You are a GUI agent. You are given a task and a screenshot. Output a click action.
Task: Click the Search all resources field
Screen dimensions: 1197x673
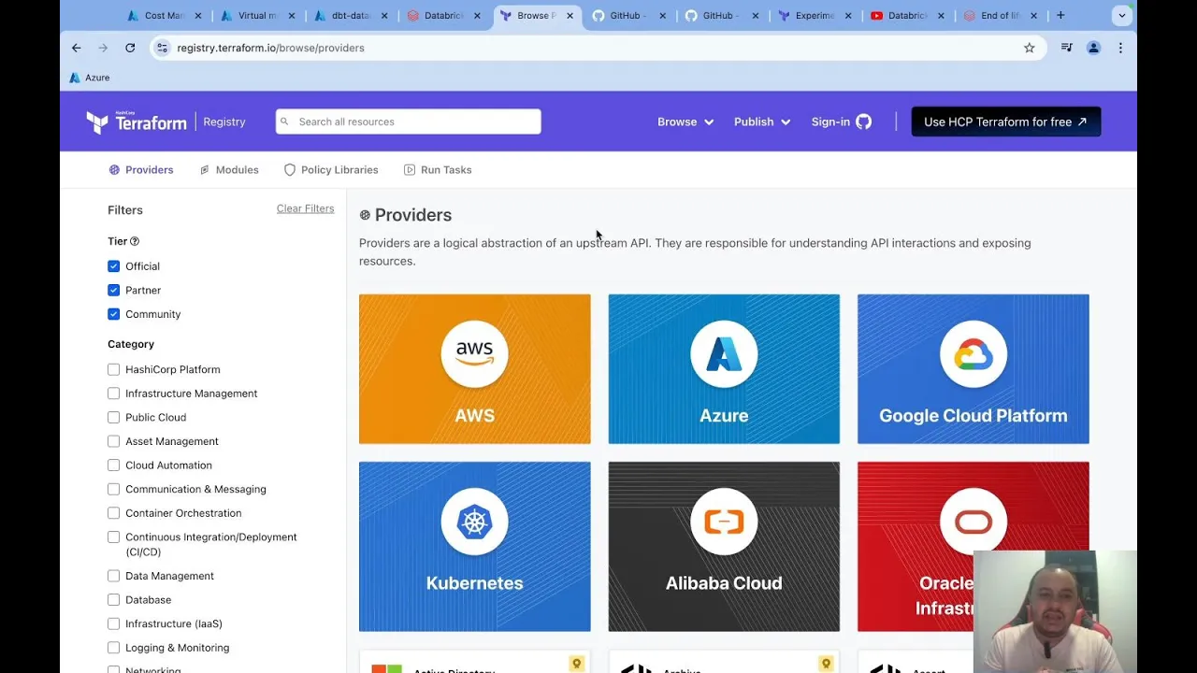(x=408, y=122)
